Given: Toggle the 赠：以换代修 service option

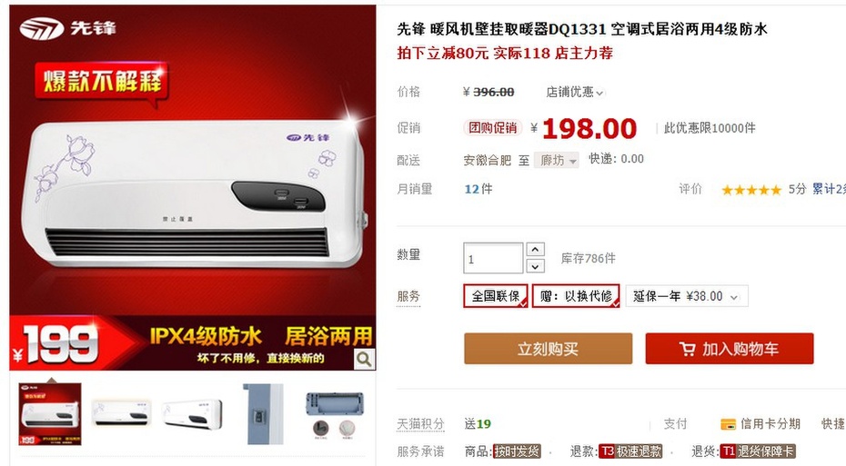Looking at the screenshot, I should pos(576,296).
